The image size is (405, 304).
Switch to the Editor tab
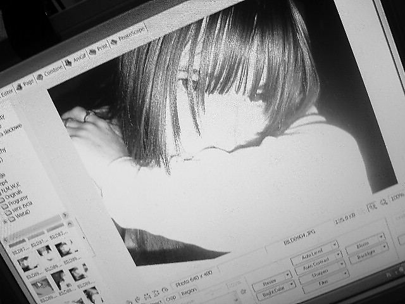6,94
